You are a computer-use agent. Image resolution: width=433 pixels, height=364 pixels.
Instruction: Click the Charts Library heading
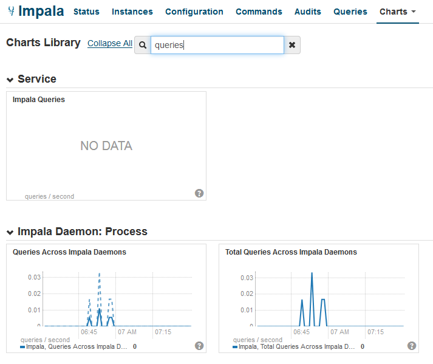click(43, 43)
